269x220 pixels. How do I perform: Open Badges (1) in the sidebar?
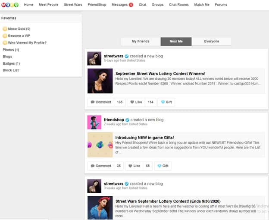tap(11, 63)
